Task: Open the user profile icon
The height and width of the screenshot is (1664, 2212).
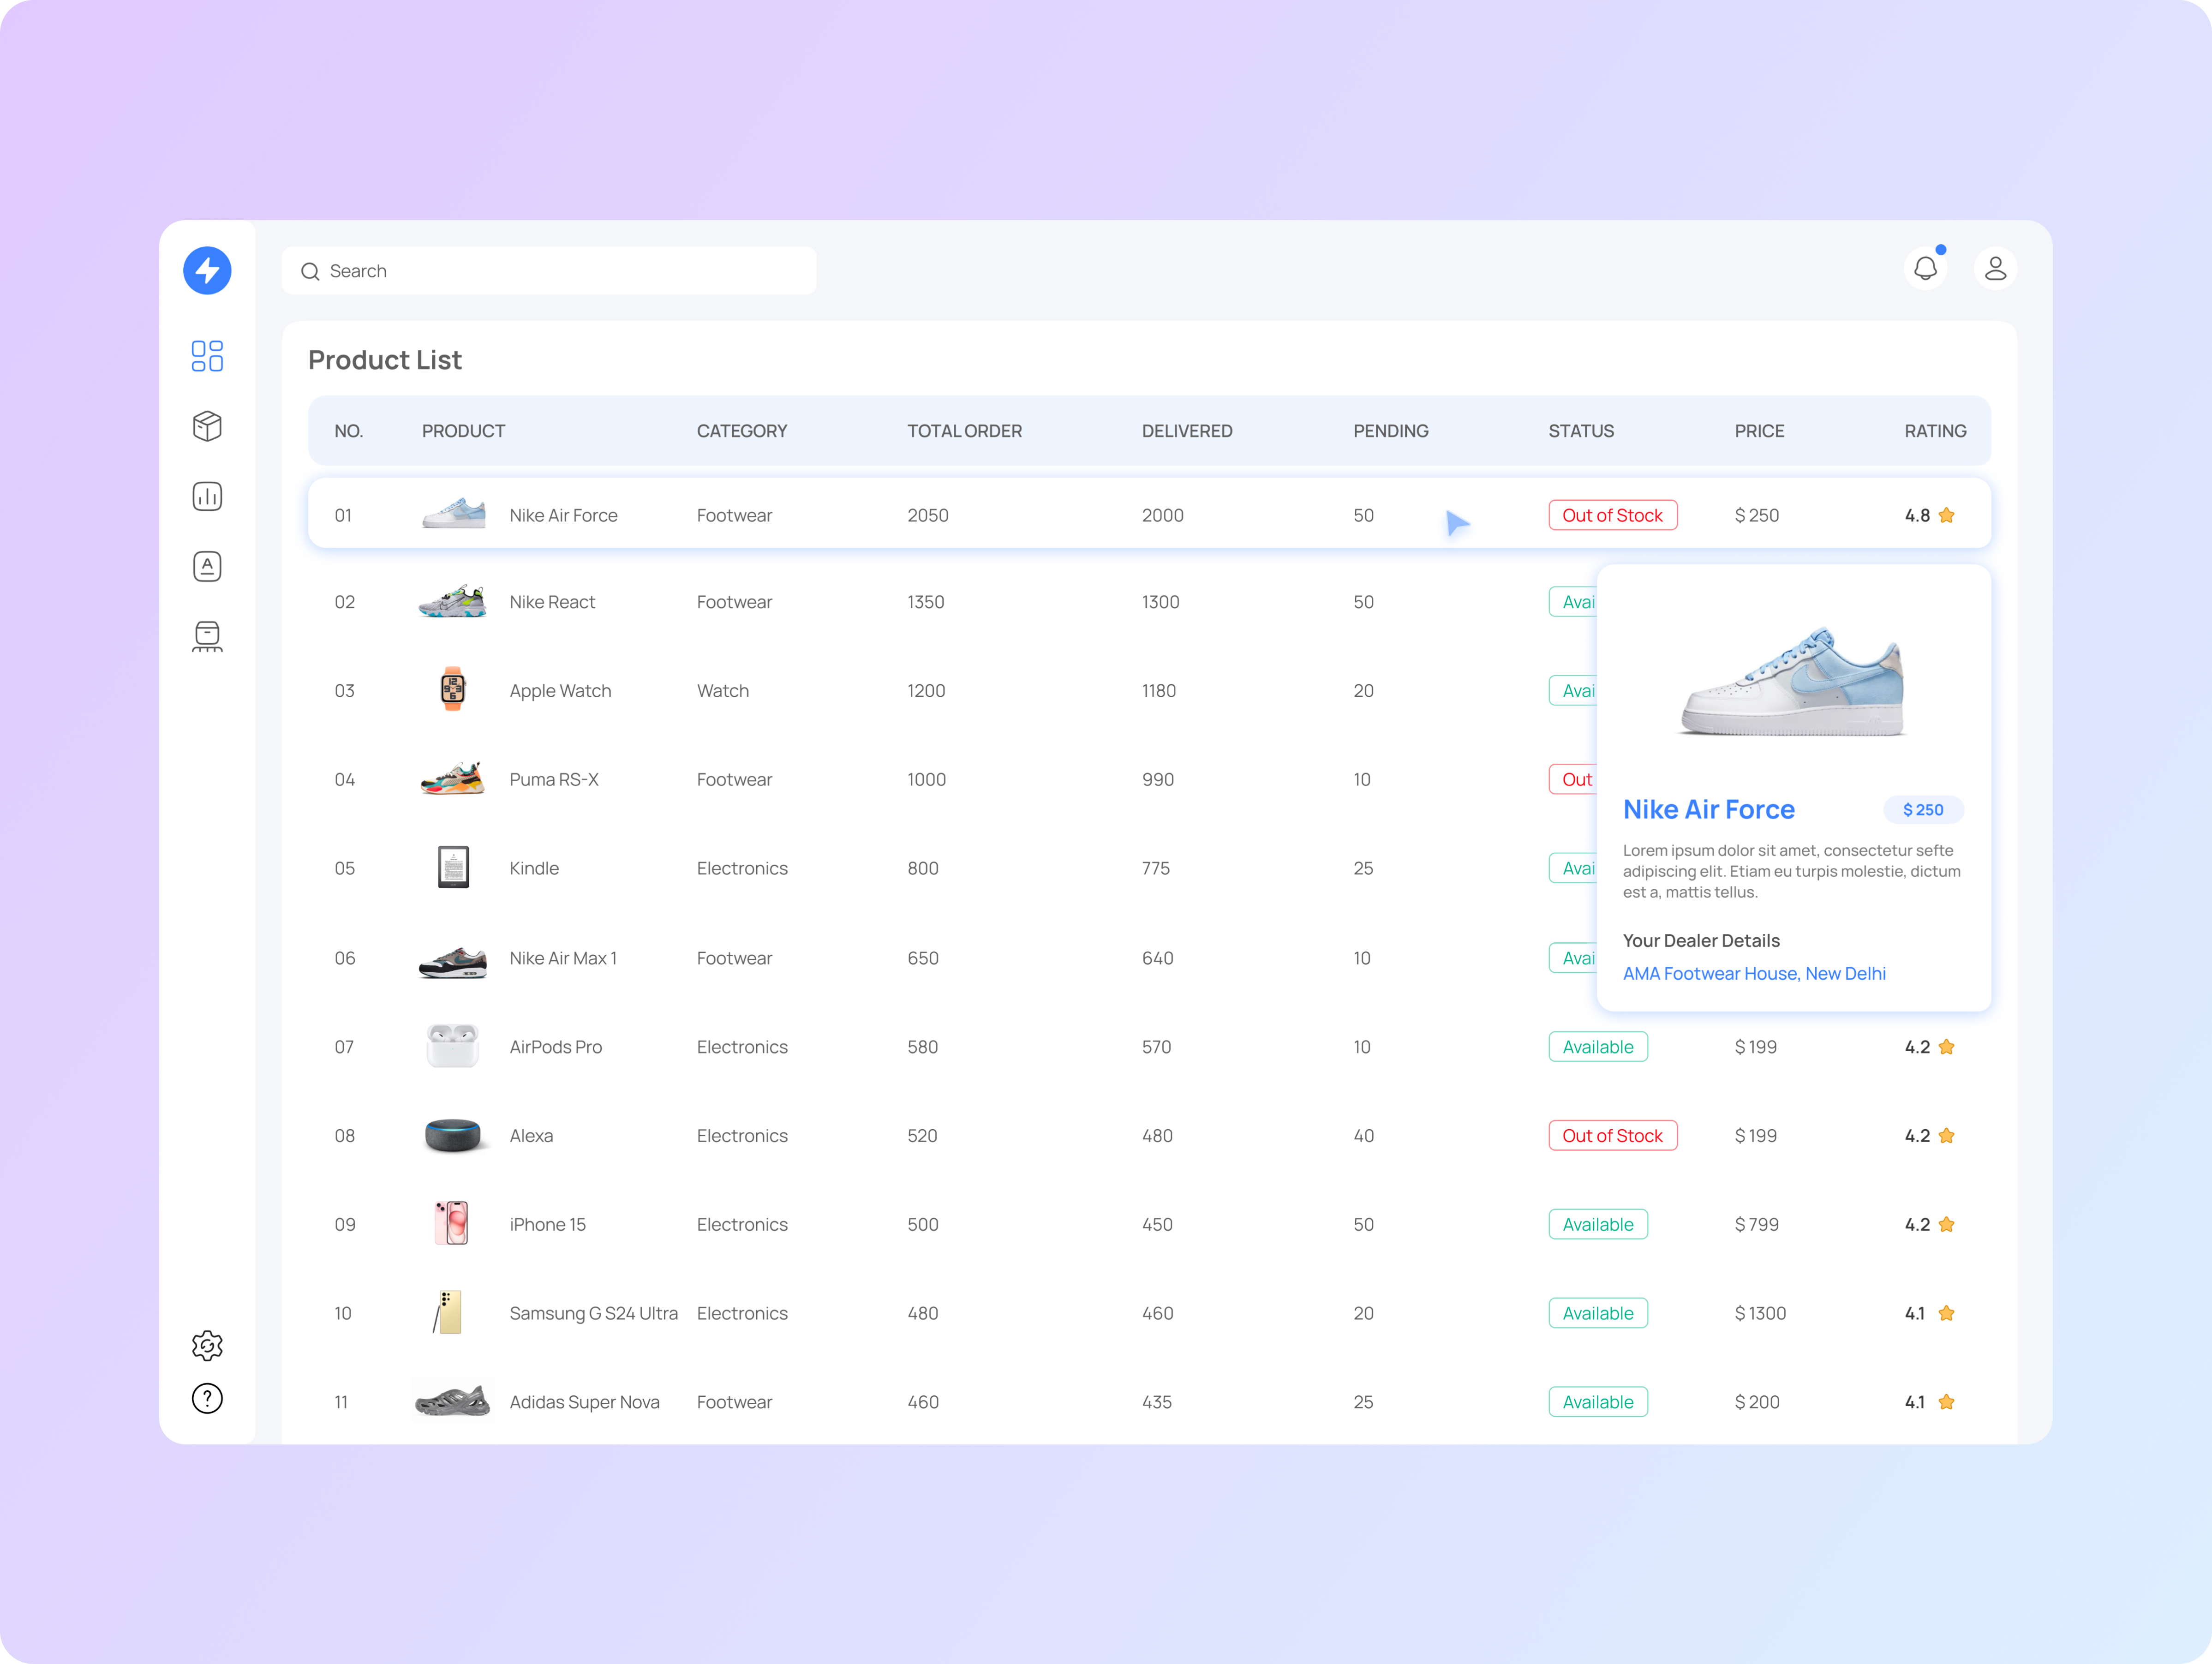Action: coord(1994,268)
